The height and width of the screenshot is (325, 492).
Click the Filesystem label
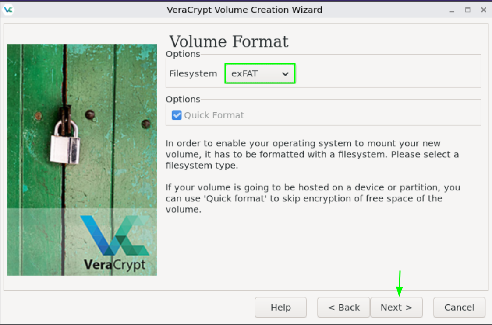point(193,73)
